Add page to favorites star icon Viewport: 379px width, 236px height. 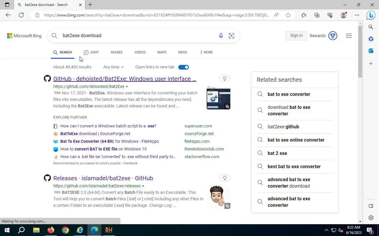click(288, 15)
